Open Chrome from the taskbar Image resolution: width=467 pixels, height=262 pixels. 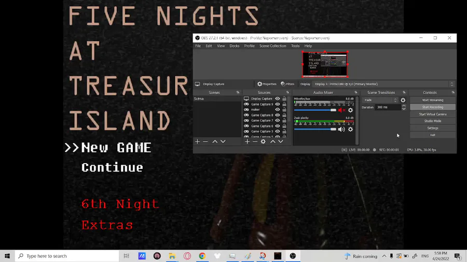click(202, 256)
